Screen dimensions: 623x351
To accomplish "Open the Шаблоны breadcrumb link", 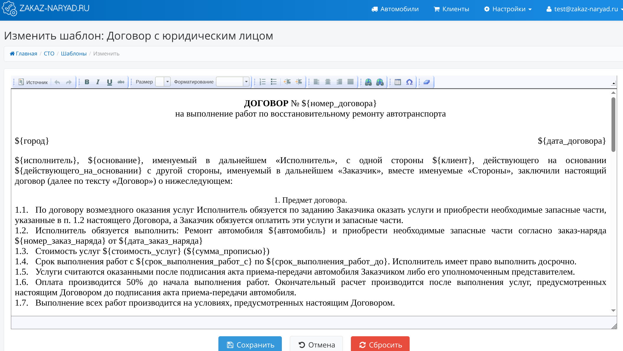I will click(73, 54).
